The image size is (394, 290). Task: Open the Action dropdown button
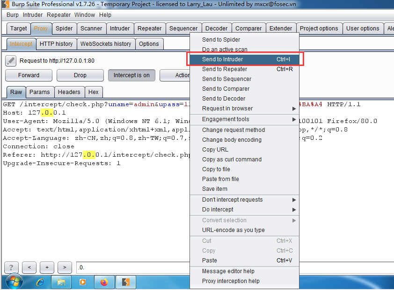pyautogui.click(x=175, y=75)
